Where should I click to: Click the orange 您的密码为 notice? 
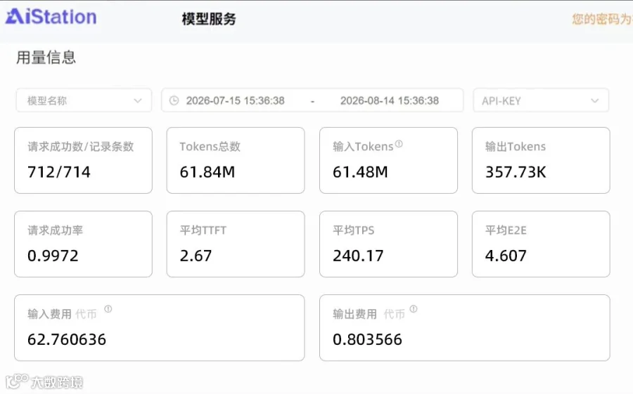pyautogui.click(x=602, y=19)
